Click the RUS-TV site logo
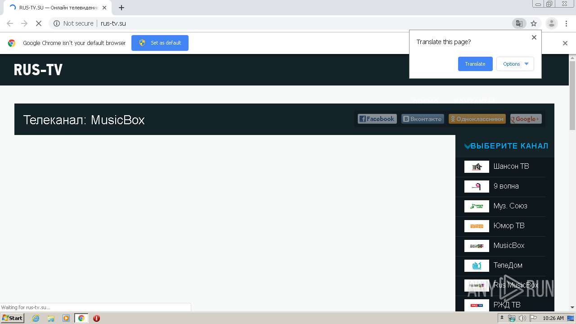The image size is (576, 324). (x=38, y=70)
